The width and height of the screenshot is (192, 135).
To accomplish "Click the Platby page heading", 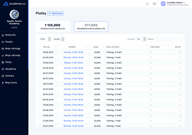I will pos(41,13).
